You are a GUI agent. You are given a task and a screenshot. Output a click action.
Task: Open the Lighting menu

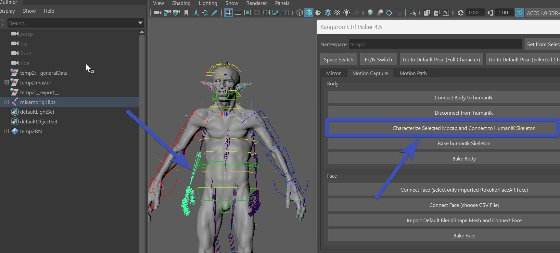[x=208, y=3]
